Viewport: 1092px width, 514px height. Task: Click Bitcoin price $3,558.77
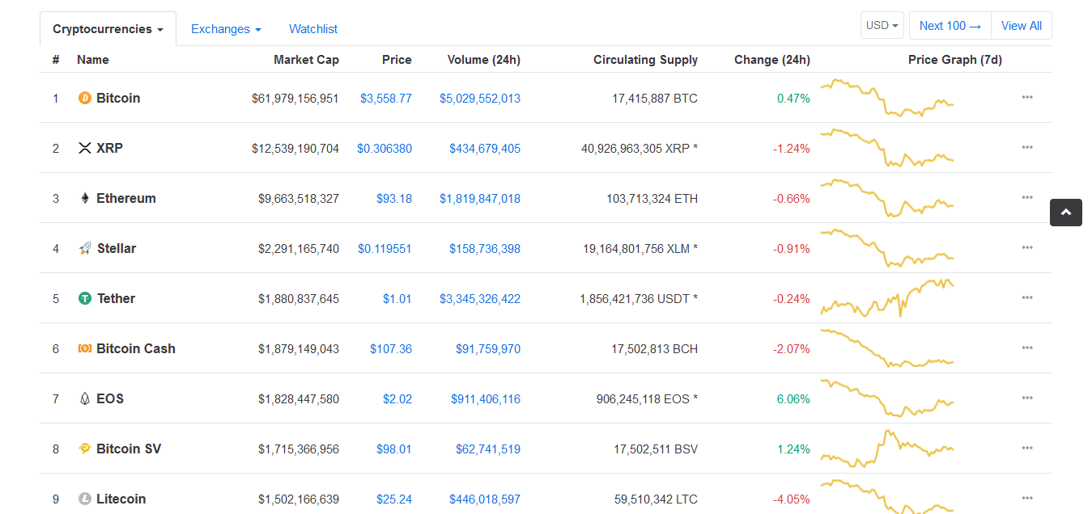[x=386, y=99]
